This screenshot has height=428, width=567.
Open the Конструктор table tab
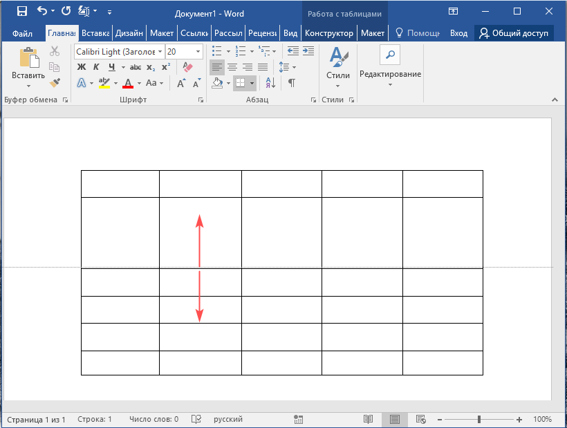329,33
